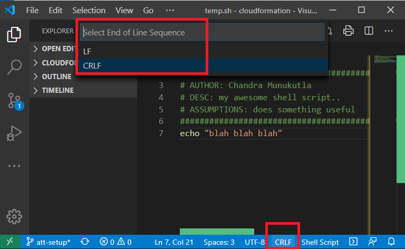This screenshot has width=405, height=249.
Task: Open the Edit menu
Action: [x=55, y=11]
